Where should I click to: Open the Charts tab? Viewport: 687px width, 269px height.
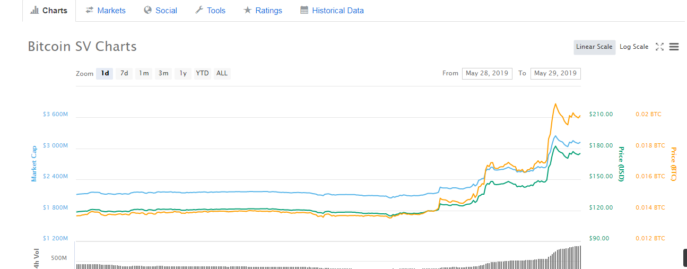pyautogui.click(x=49, y=11)
